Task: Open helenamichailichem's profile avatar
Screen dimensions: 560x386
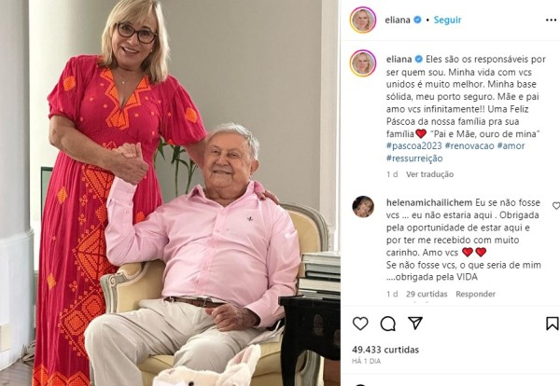Action: [363, 207]
